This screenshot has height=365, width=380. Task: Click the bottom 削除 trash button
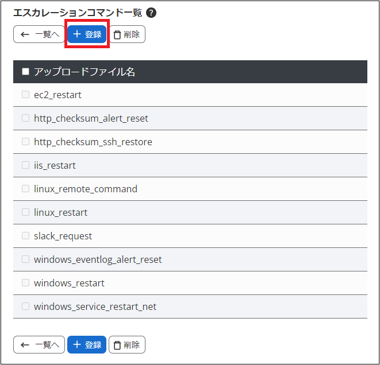click(127, 344)
